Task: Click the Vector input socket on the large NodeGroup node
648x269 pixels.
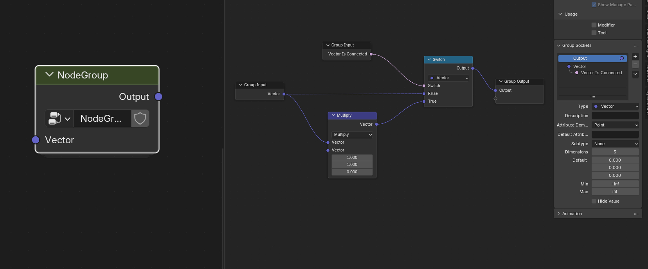Action: (x=36, y=140)
